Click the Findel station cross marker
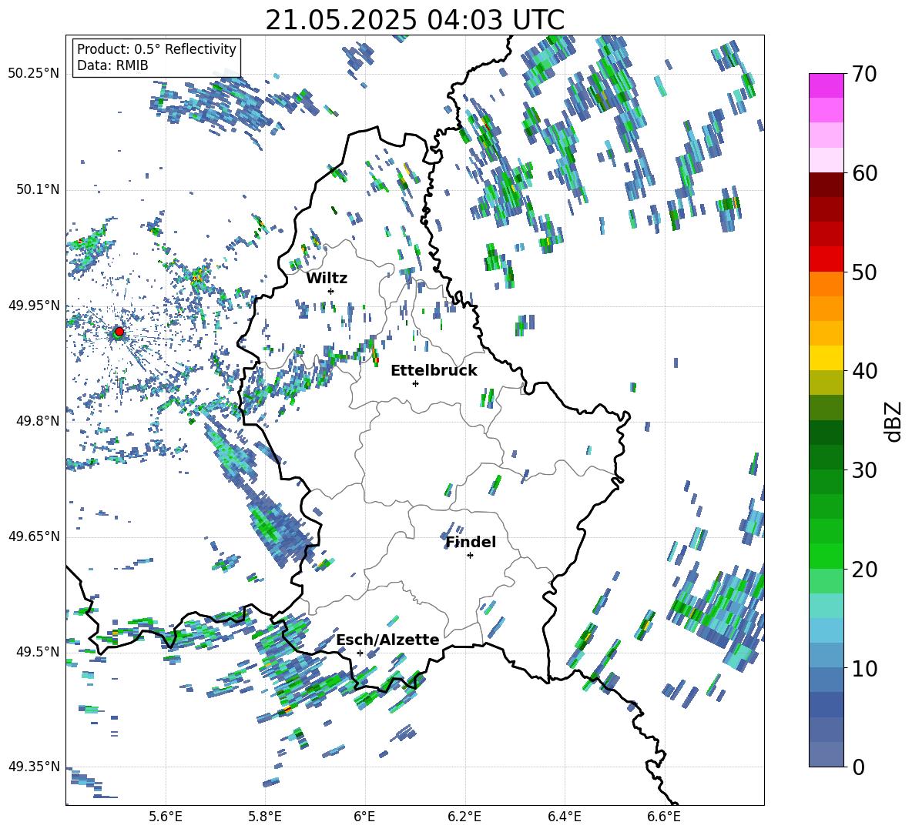Screen dimensions: 912x832 click(x=470, y=556)
